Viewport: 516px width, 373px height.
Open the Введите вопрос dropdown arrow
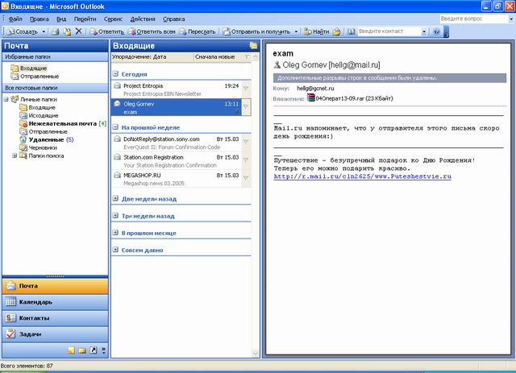tap(510, 19)
